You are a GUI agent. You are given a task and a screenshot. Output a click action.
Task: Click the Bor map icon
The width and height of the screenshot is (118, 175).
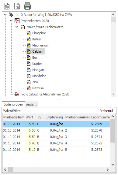click(x=29, y=58)
